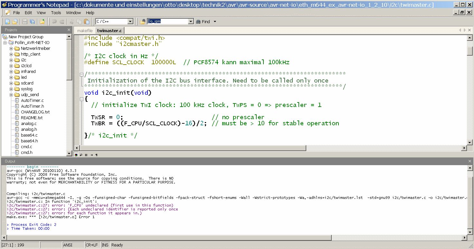474x249 pixels.
Task: Select the twimaster.c tab
Action: 109,31
